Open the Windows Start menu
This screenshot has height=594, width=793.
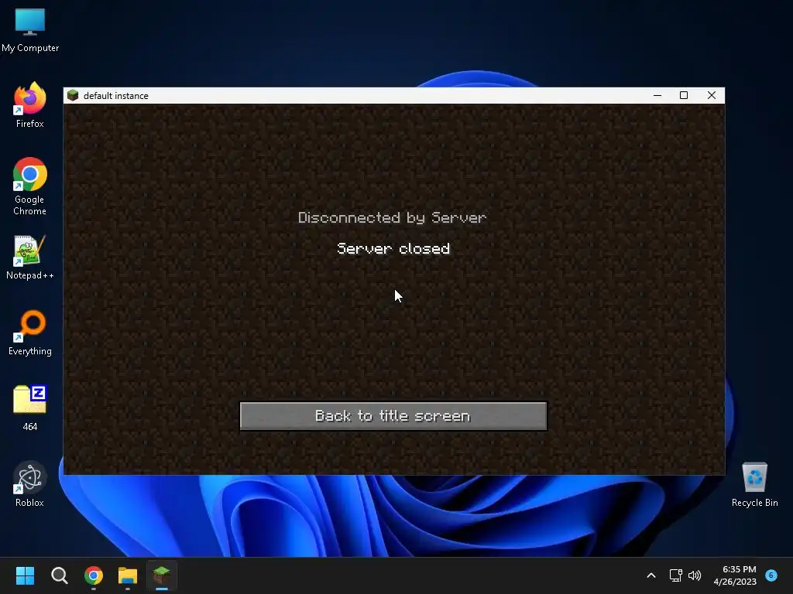(x=25, y=575)
